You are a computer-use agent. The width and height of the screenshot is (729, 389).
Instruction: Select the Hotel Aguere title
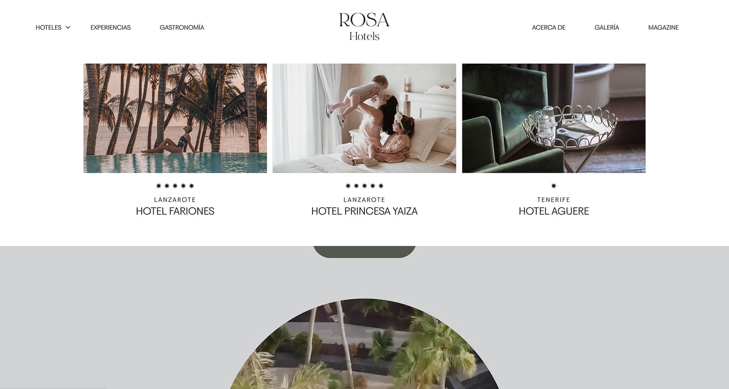(x=553, y=211)
